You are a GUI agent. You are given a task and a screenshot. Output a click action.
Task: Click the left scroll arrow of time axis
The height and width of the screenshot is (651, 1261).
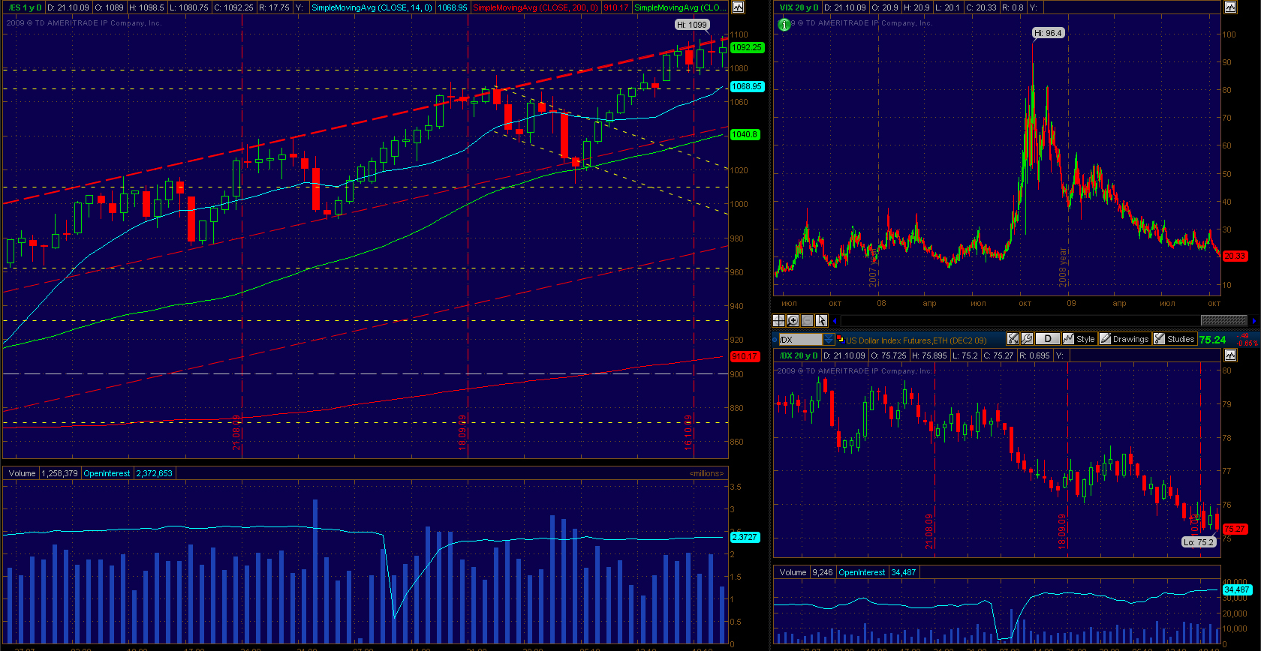(835, 321)
